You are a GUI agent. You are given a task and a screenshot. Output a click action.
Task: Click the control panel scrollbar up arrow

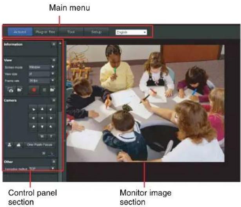tap(60, 43)
